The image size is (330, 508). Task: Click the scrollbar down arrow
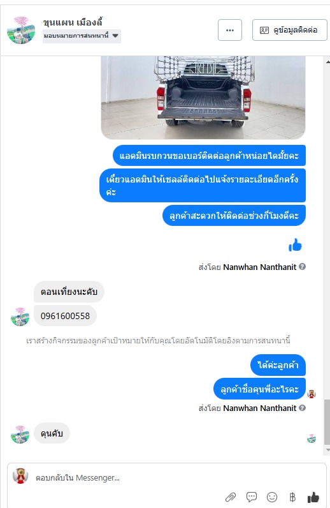tap(327, 450)
